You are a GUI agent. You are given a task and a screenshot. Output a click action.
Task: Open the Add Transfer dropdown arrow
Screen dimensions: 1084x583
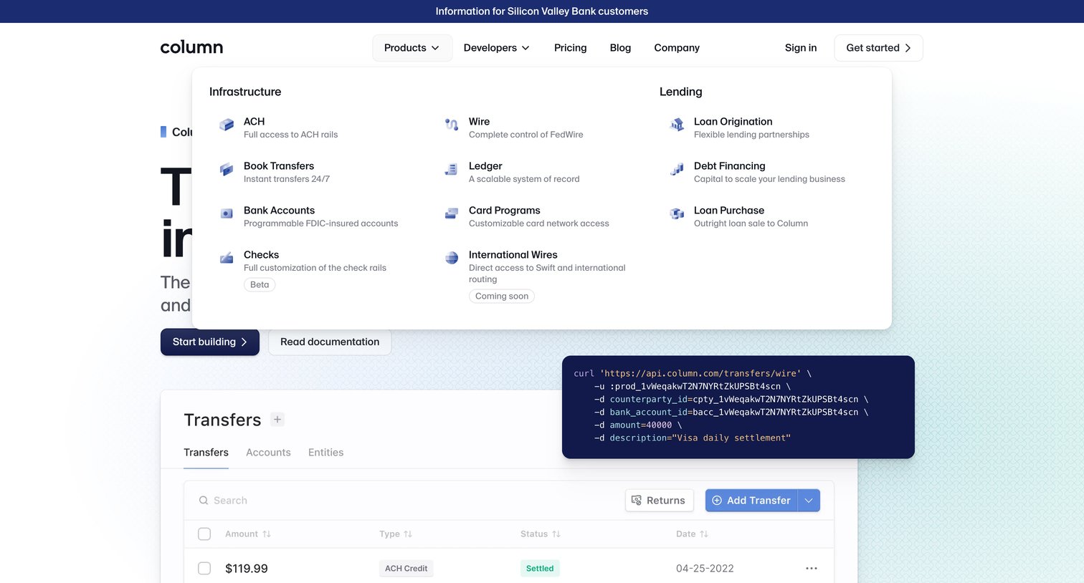point(809,501)
